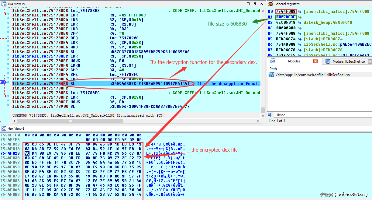This screenshot has width=372, height=200.
Task: Click the General registers bug icon
Action: click(270, 4)
